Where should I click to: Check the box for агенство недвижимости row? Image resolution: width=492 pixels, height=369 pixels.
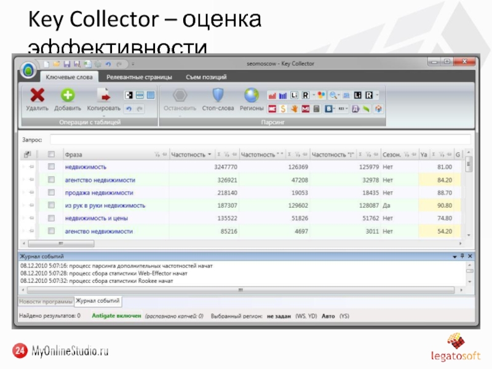click(x=51, y=231)
